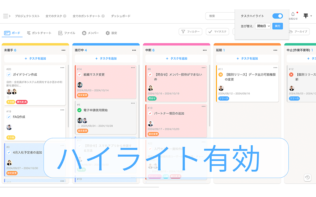The width and height of the screenshot is (316, 197).
Task: Click the 設定変更 tag on 組織マスタ変更
Action: [83, 95]
